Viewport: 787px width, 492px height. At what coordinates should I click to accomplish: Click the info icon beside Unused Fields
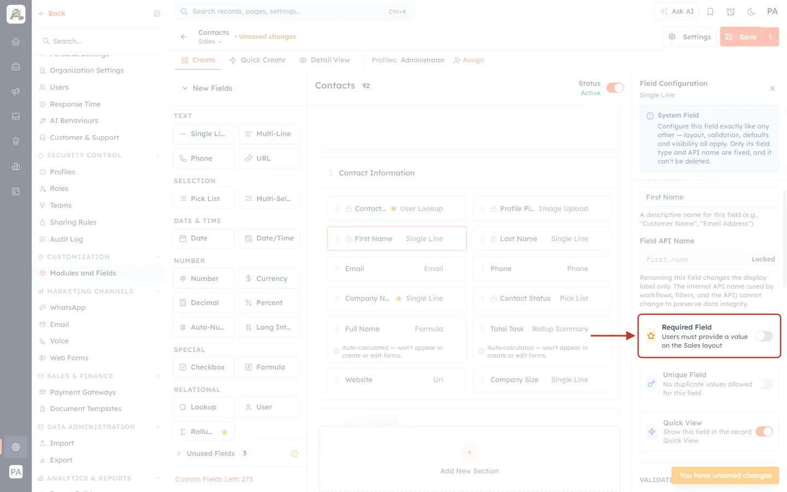(295, 453)
